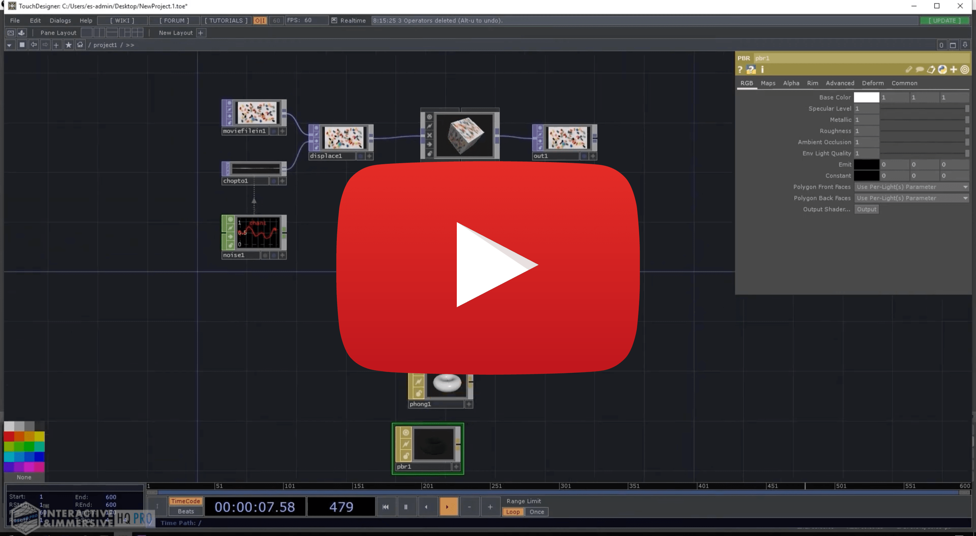Jump to timeline start with rewind button
The height and width of the screenshot is (536, 976).
coord(385,507)
